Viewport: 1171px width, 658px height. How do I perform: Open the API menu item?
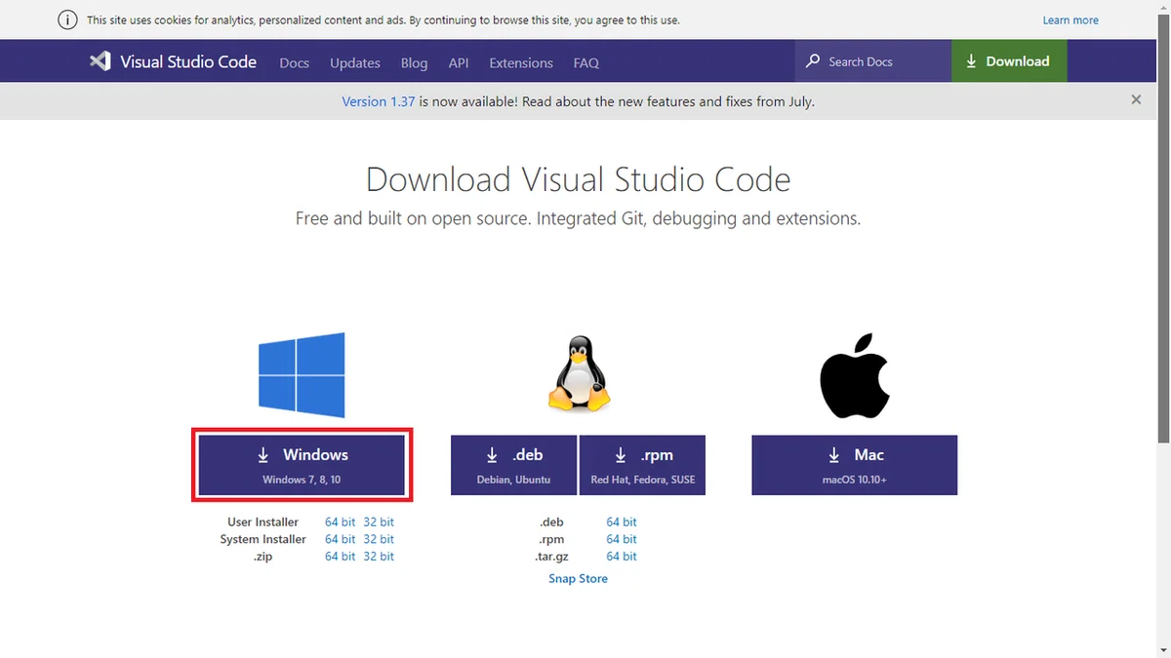tap(459, 62)
